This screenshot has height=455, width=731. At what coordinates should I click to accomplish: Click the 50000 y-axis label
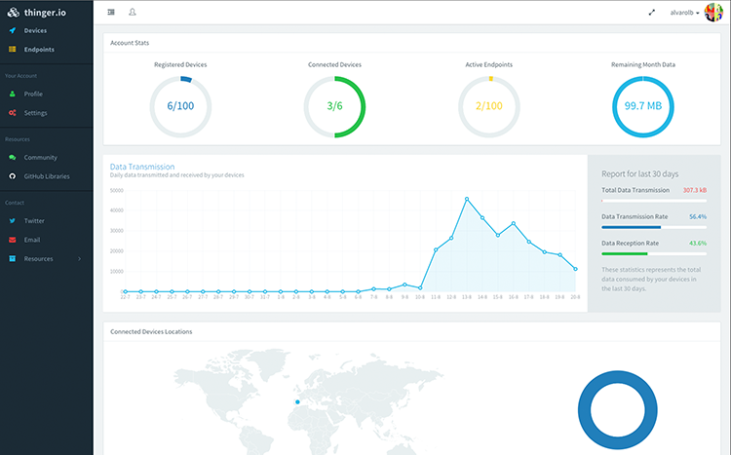tap(117, 191)
